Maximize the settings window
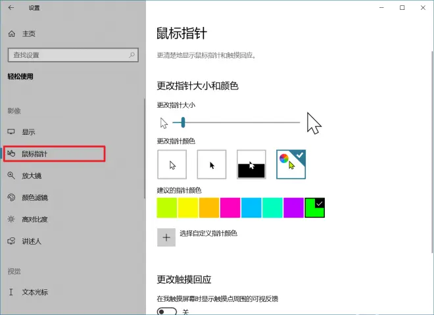The image size is (434, 315). (402, 8)
